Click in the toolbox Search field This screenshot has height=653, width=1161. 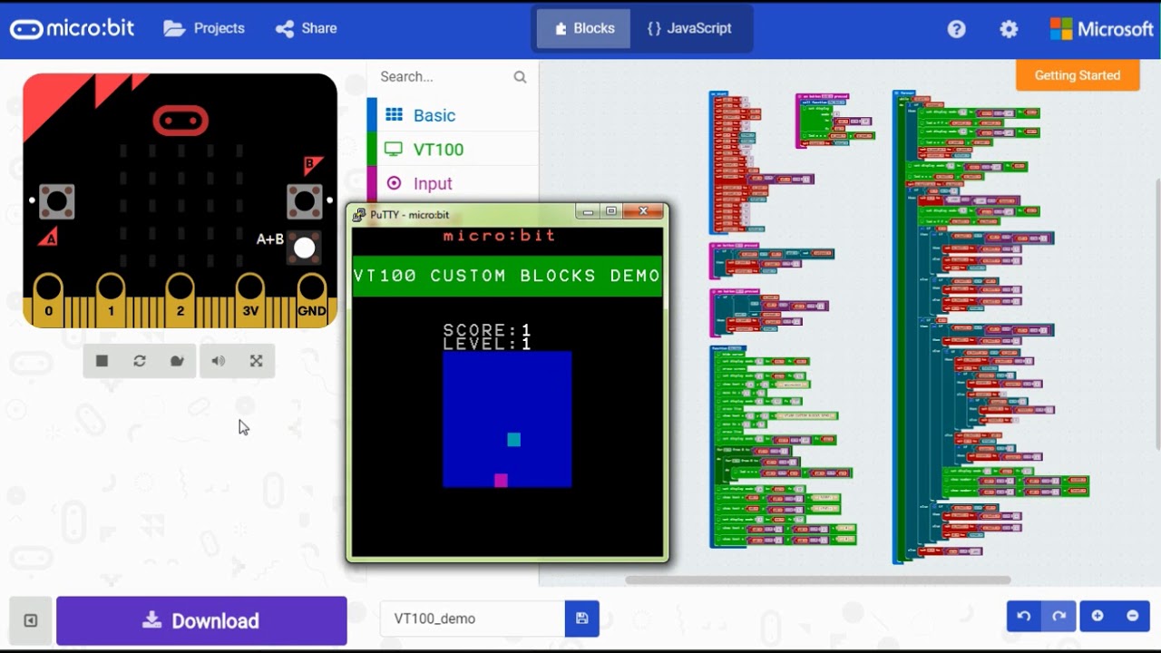(444, 77)
